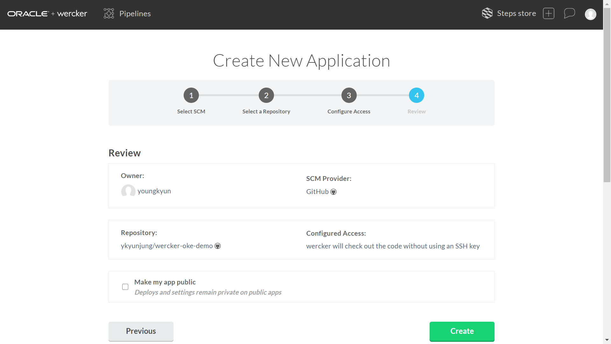Image resolution: width=611 pixels, height=344 pixels.
Task: Click youngkyun owner avatar
Action: click(x=128, y=191)
